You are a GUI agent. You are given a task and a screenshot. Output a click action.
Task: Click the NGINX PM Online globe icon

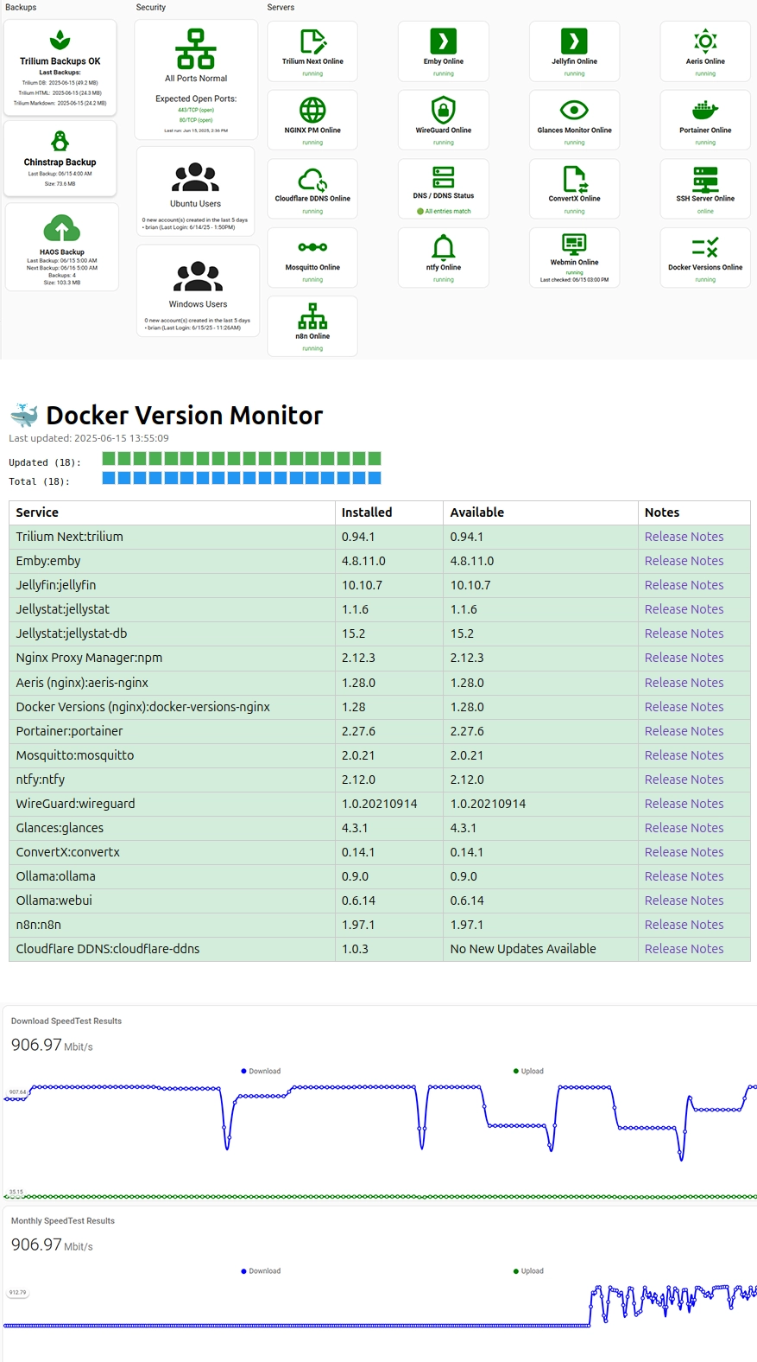(x=312, y=110)
